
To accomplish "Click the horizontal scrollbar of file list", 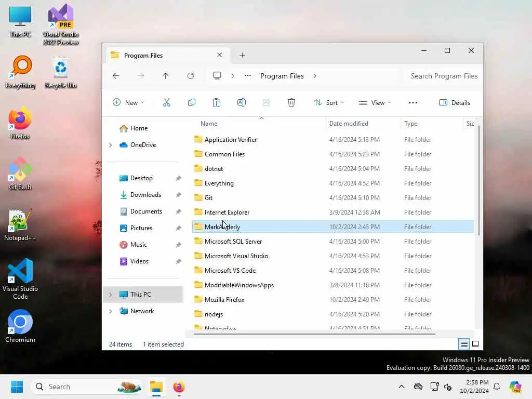I will pos(314,334).
